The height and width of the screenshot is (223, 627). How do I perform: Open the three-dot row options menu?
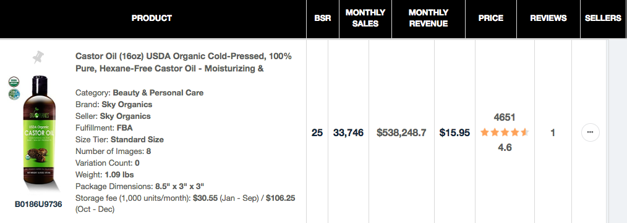click(591, 132)
